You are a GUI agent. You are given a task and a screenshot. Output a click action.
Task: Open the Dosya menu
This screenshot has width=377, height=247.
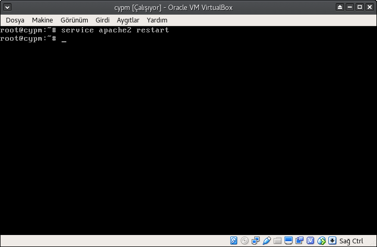click(x=15, y=20)
